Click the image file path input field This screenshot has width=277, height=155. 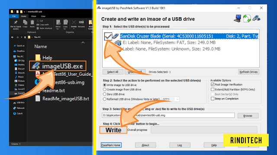tap(168, 115)
